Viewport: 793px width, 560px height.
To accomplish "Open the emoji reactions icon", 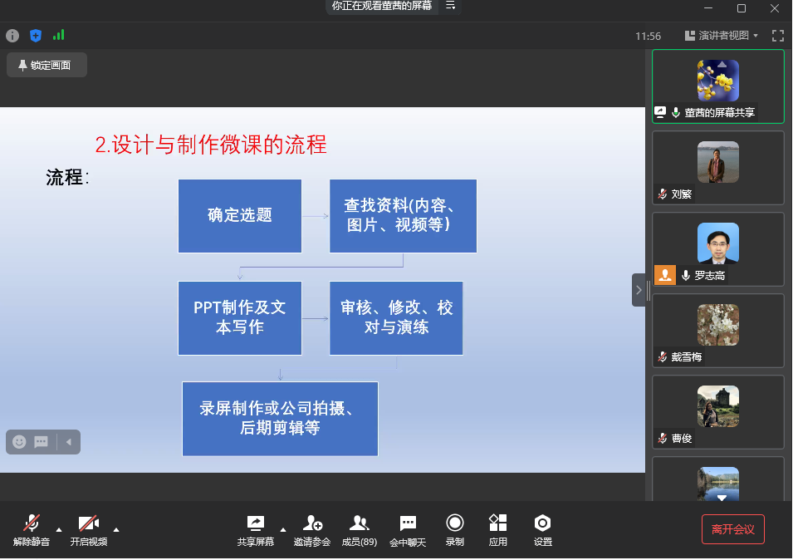I will (19, 442).
